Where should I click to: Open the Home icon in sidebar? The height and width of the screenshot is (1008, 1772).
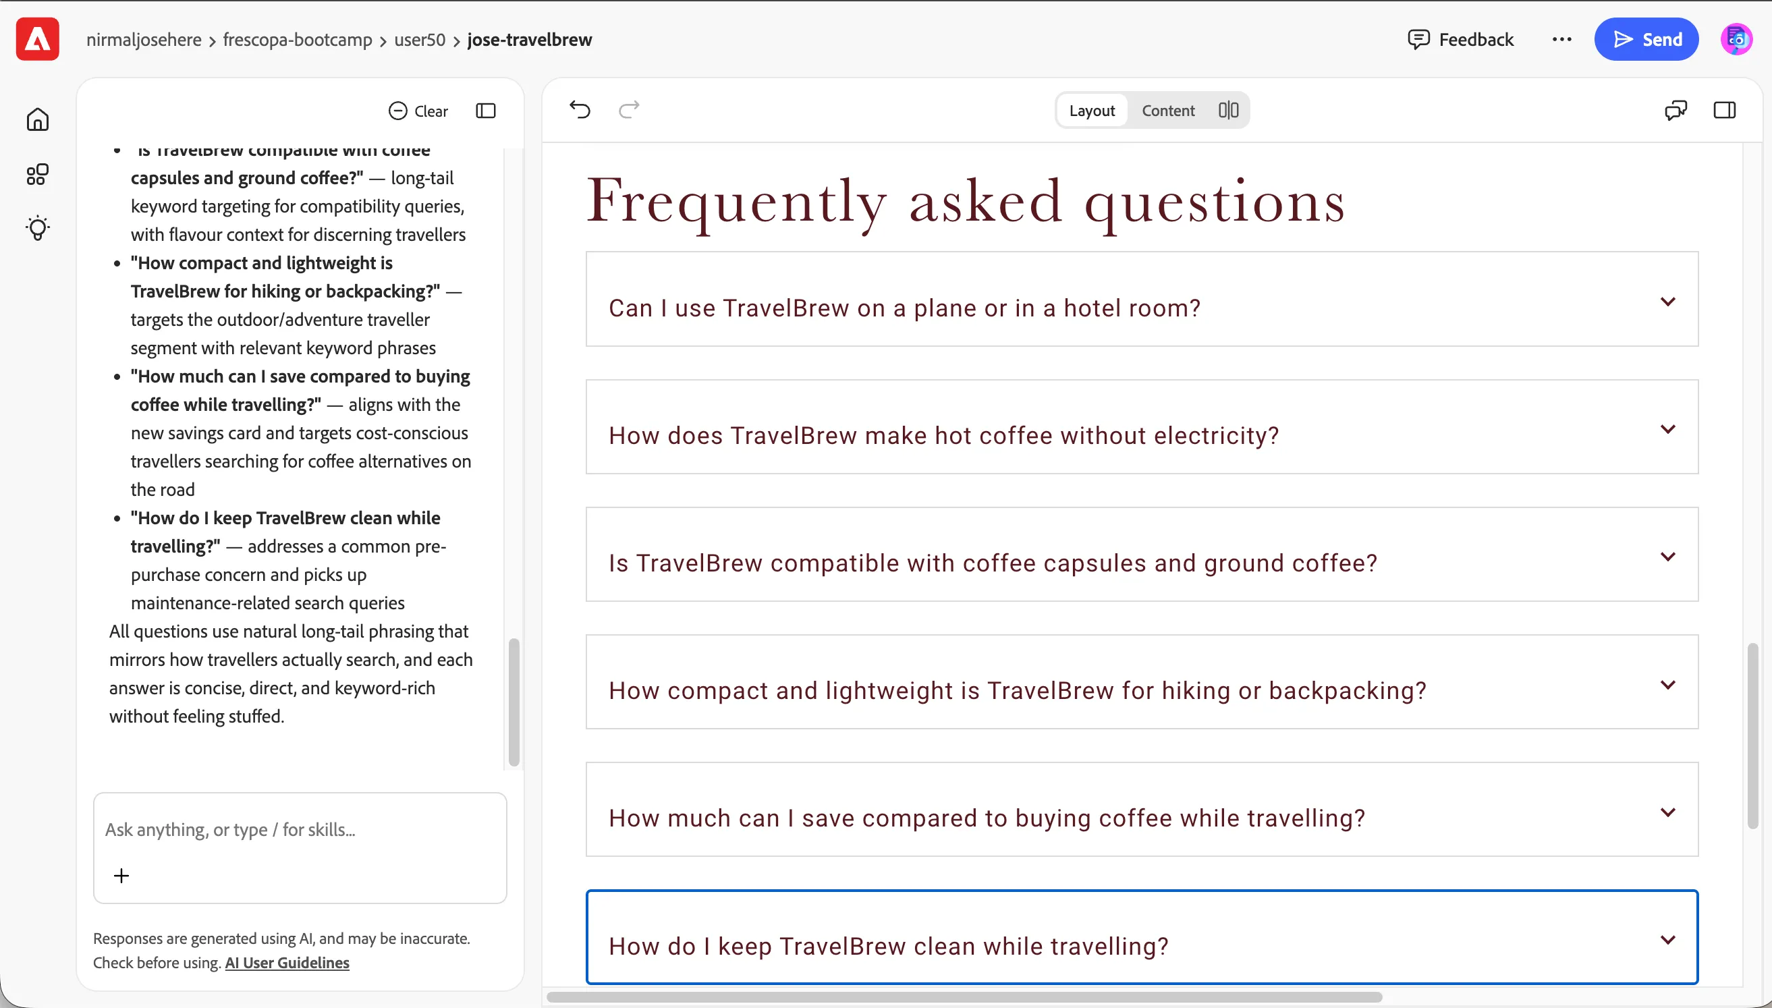coord(37,119)
